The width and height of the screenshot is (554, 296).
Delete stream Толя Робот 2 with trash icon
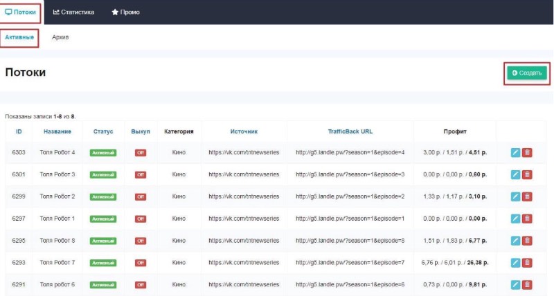(x=527, y=196)
